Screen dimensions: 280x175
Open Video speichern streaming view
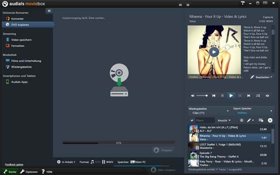click(21, 40)
